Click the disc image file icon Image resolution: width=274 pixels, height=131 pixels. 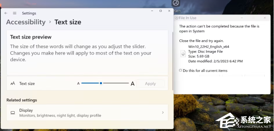[183, 54]
